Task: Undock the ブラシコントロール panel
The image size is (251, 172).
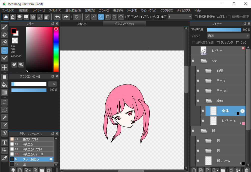Action: point(53,76)
